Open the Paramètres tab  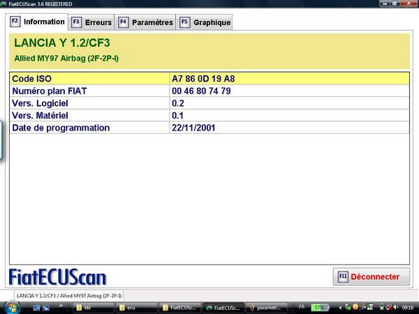(x=145, y=22)
